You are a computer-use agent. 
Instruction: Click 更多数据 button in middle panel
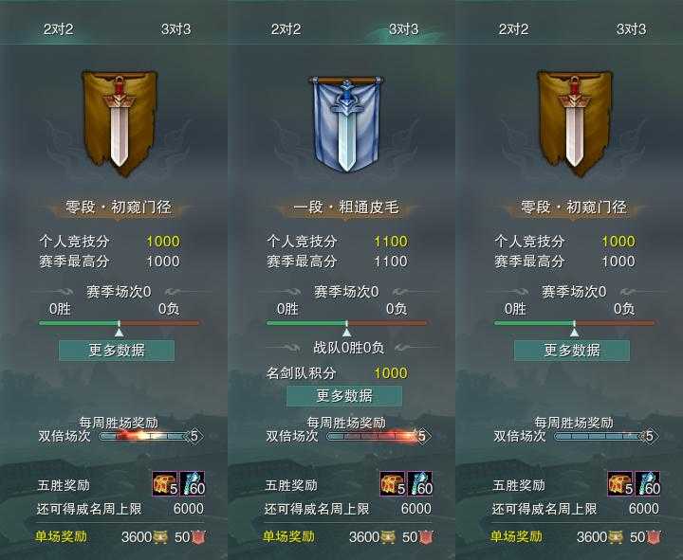(x=344, y=396)
